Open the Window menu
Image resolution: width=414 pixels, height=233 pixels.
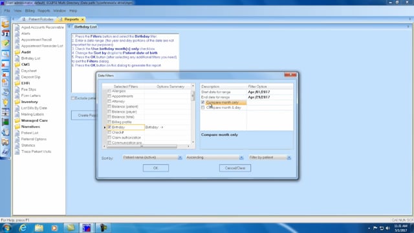pyautogui.click(x=60, y=11)
